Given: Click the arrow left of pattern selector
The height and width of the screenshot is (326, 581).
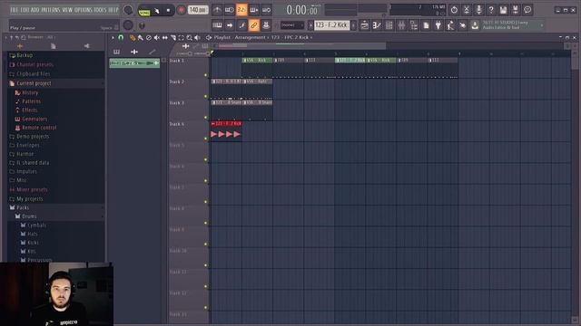Looking at the screenshot, I should (310, 25).
